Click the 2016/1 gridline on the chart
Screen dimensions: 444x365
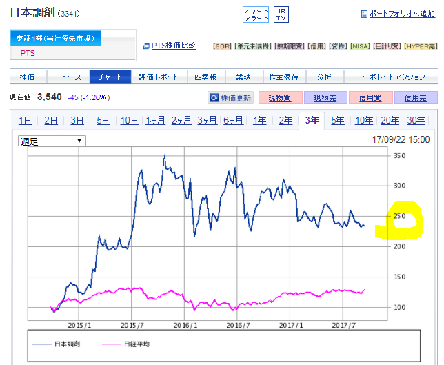tap(184, 233)
